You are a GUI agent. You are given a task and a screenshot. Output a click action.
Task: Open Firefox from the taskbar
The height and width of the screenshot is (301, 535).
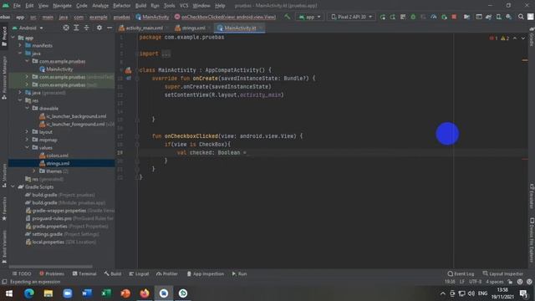[x=145, y=293]
